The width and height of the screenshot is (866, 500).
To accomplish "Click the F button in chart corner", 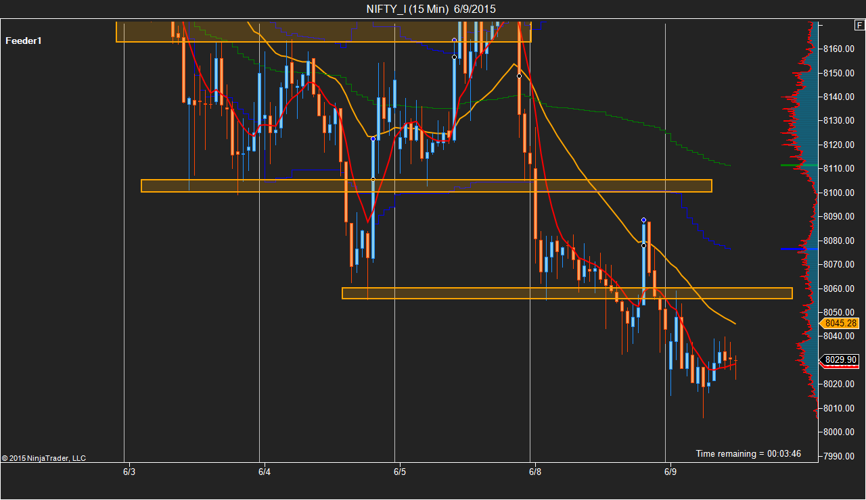I will (859, 26).
